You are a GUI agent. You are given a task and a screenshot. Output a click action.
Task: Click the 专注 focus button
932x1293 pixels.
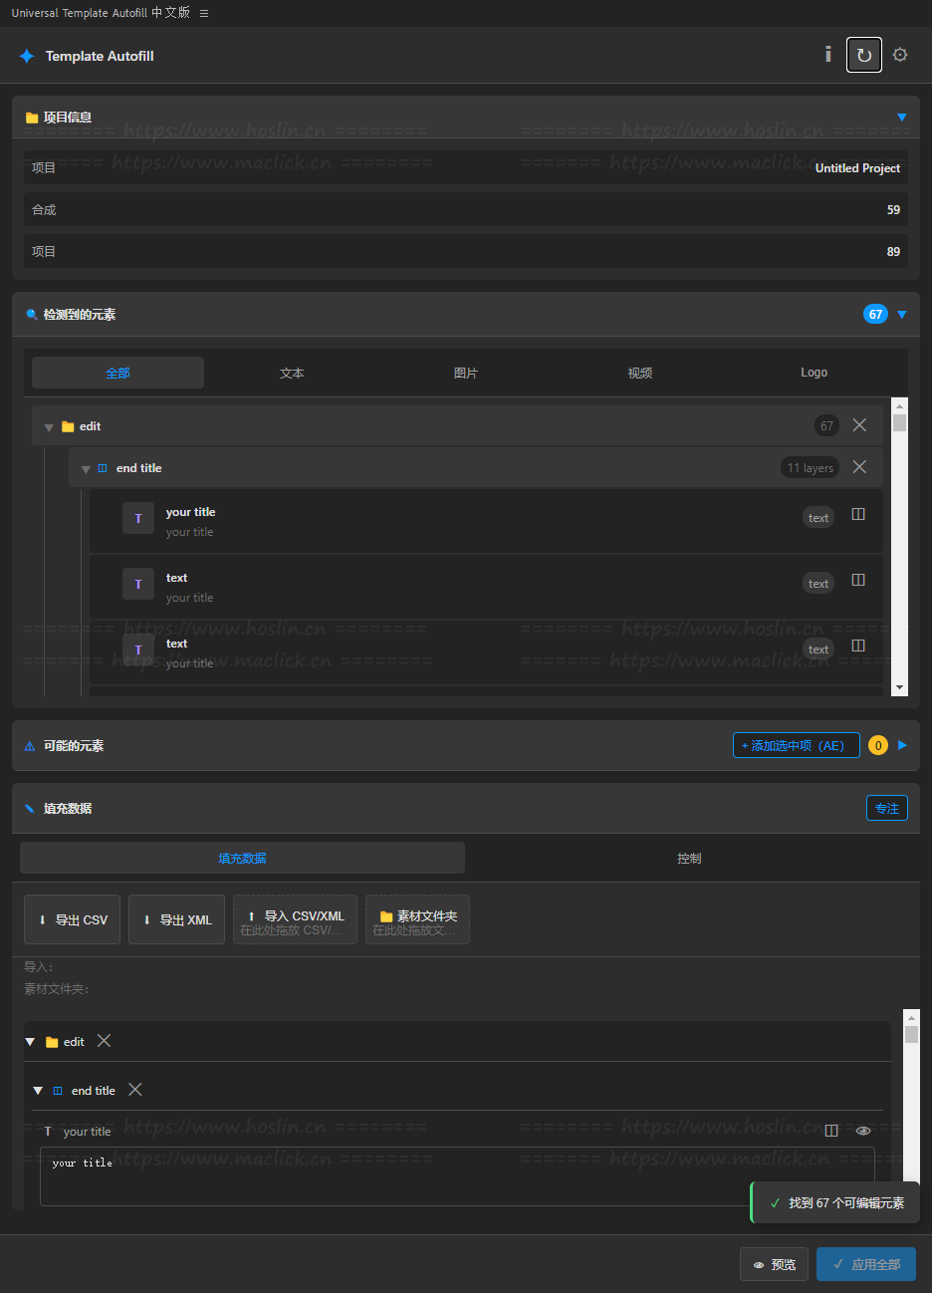887,808
